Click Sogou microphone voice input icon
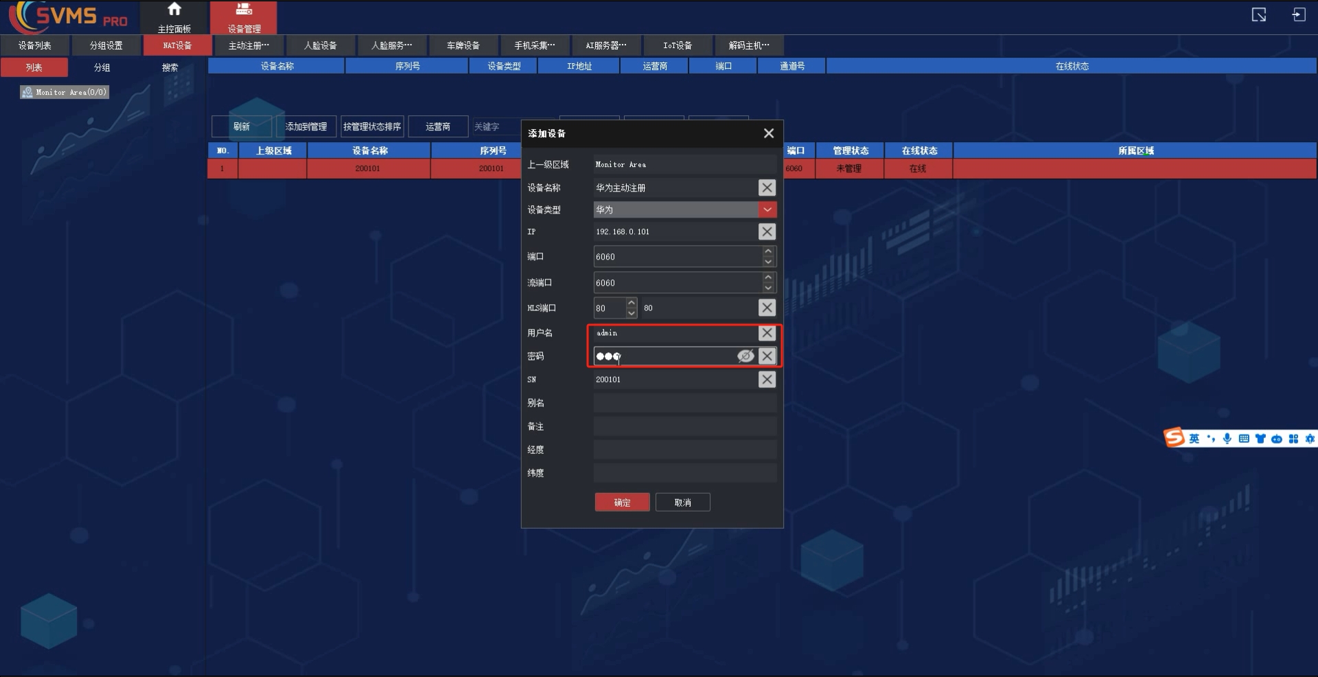This screenshot has height=677, width=1318. [x=1227, y=439]
